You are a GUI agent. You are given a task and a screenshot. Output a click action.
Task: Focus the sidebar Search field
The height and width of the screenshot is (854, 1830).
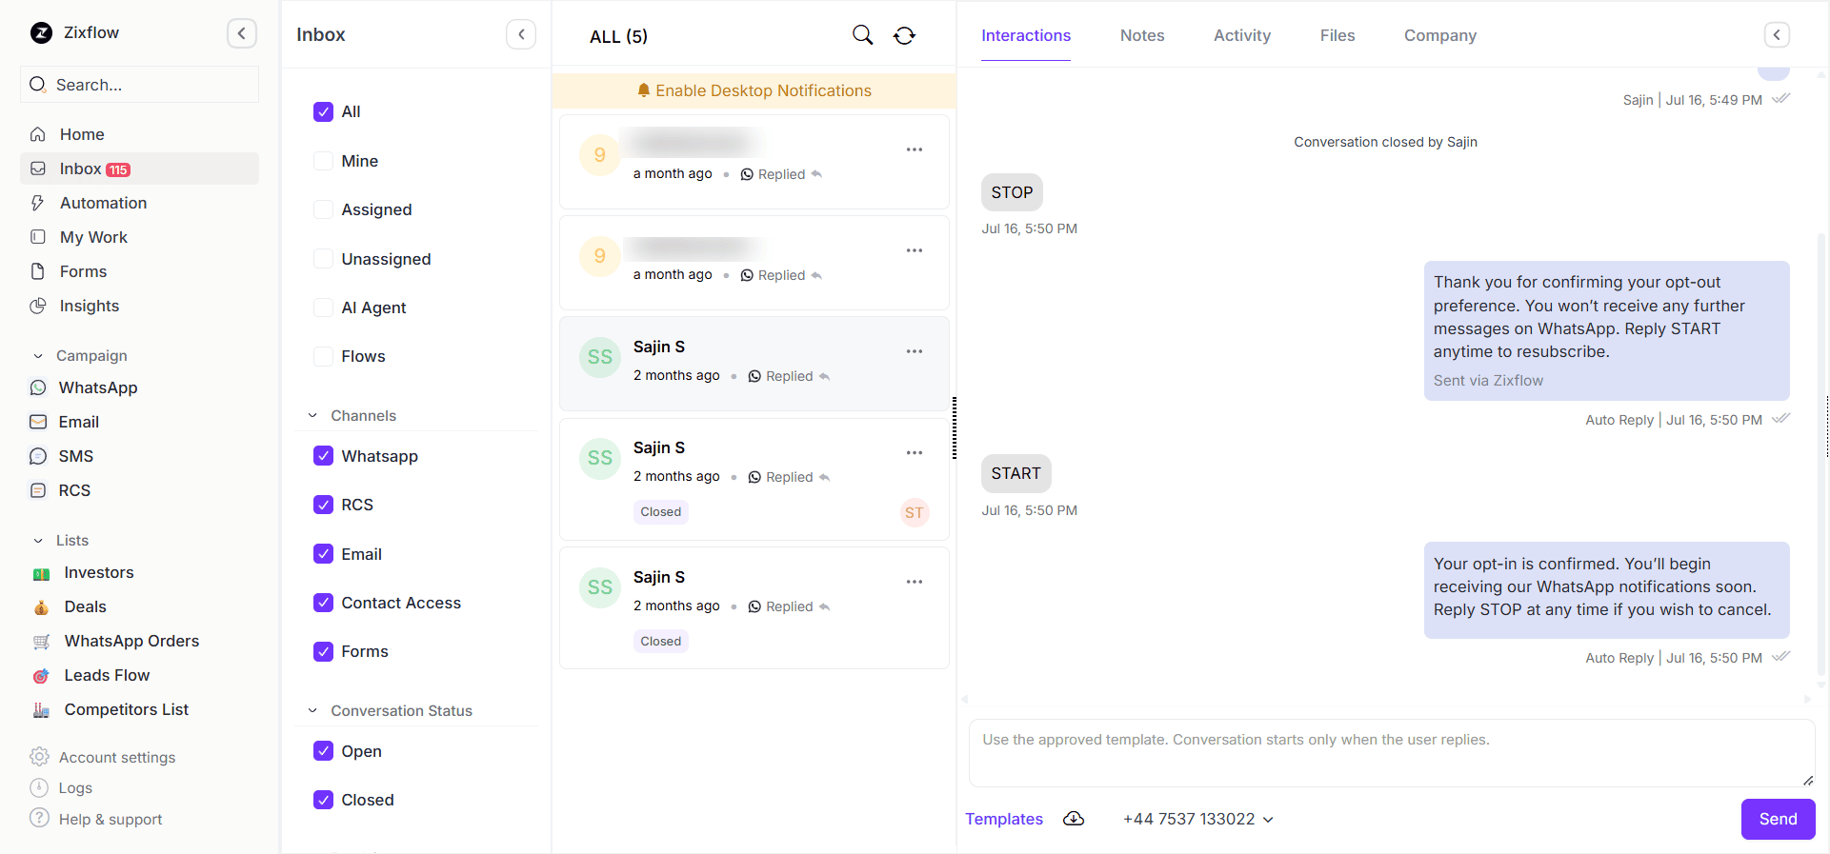pyautogui.click(x=139, y=85)
